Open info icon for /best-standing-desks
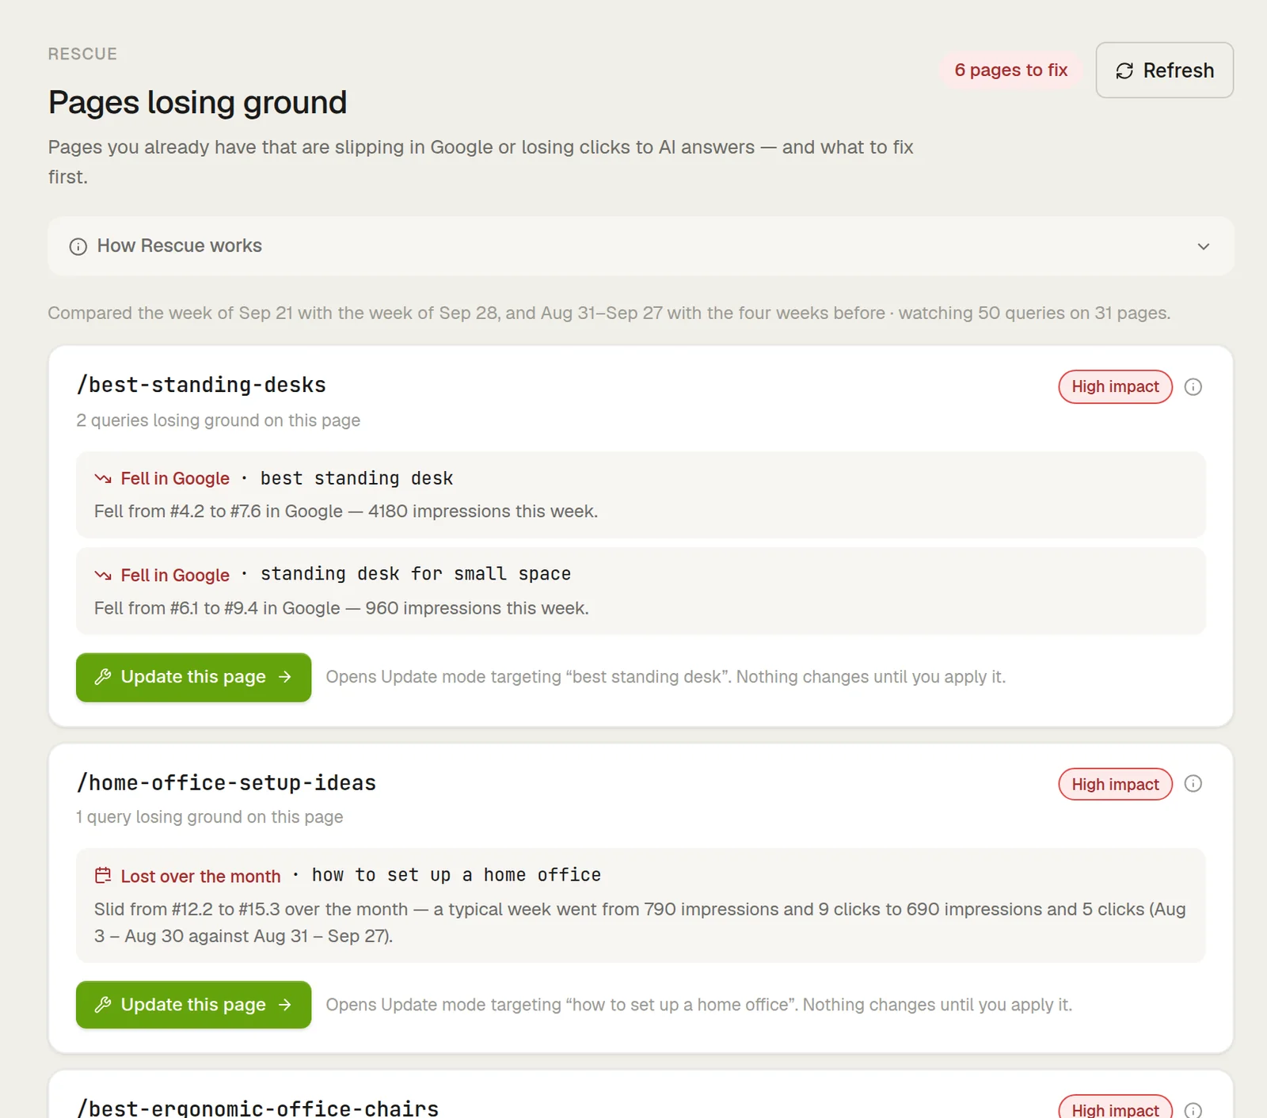Screen dimensions: 1267x1118 [x=1193, y=387]
